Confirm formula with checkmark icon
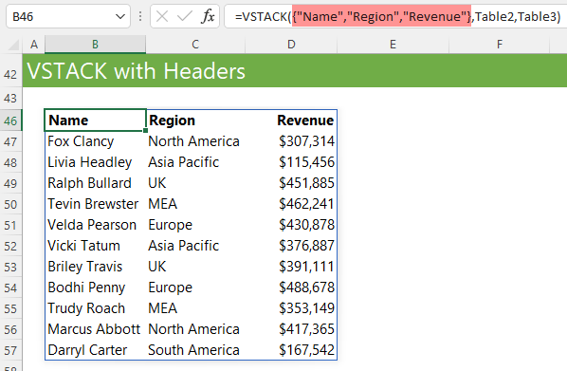The height and width of the screenshot is (371, 567). 185,16
